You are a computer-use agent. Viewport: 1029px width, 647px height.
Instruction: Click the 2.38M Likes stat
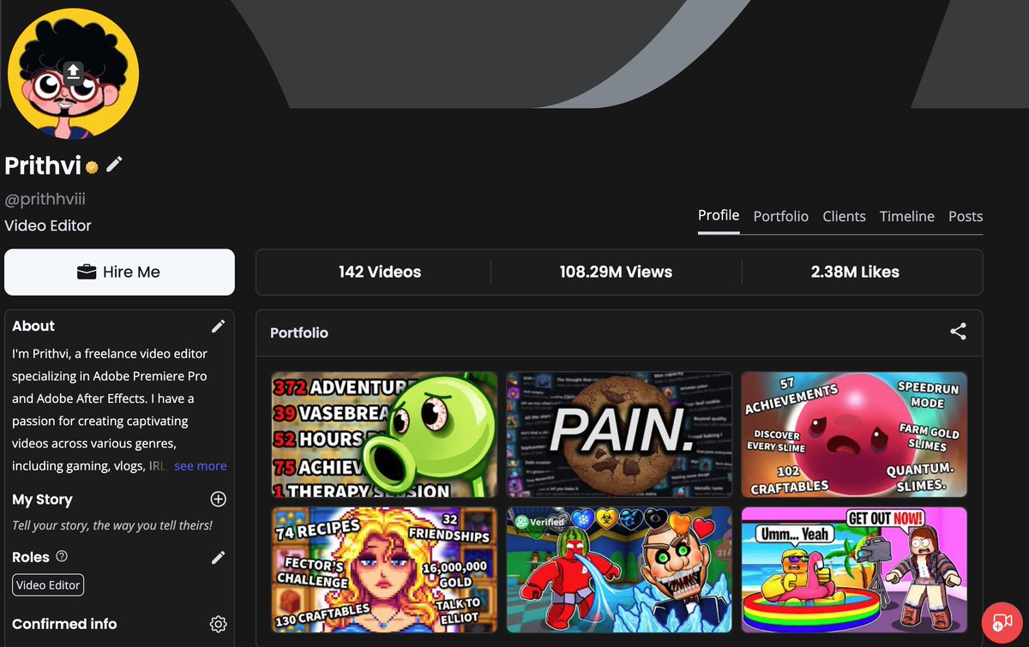point(855,272)
